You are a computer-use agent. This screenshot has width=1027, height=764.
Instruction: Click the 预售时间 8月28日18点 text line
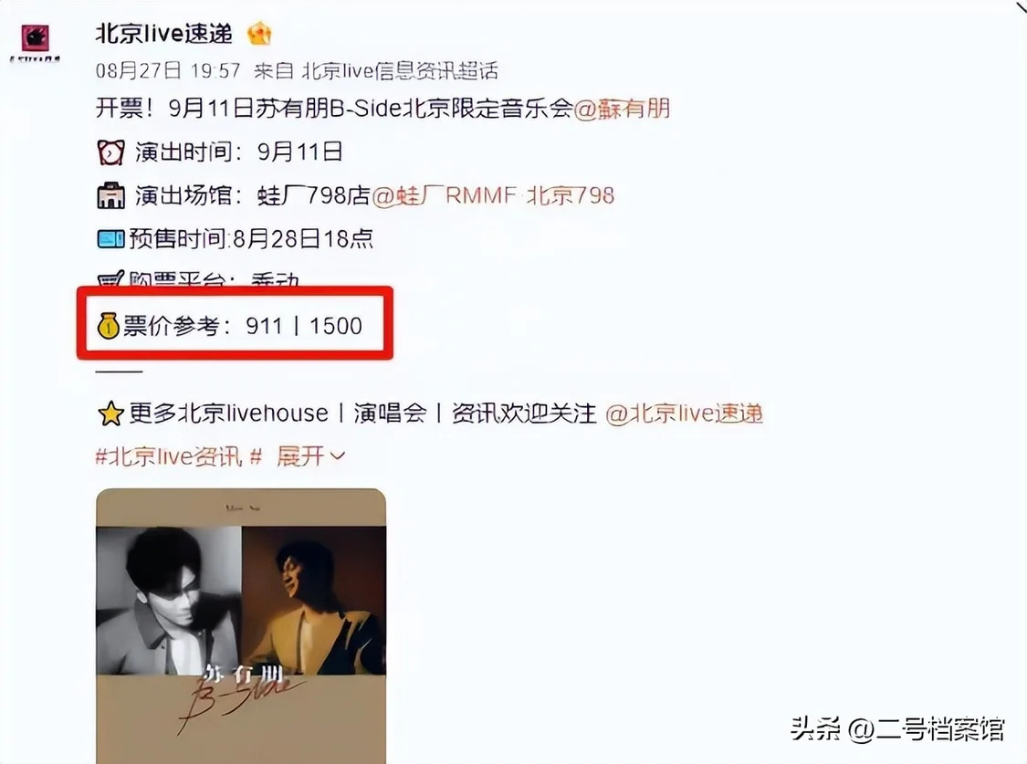click(251, 239)
